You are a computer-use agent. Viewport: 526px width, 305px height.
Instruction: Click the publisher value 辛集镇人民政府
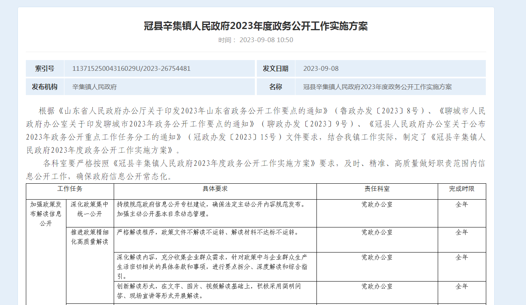tap(95, 87)
